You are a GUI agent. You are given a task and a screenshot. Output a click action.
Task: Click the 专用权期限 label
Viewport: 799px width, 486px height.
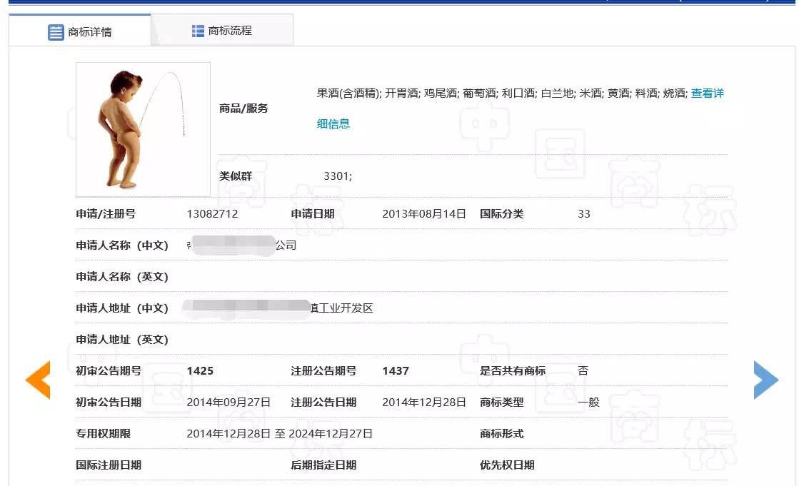(x=104, y=434)
